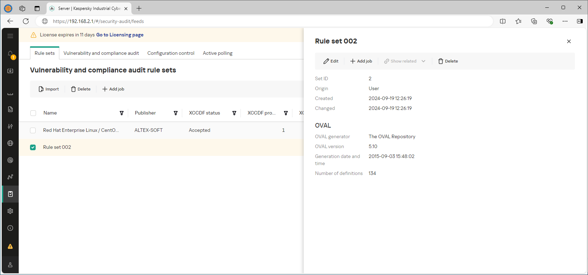
Task: Open the XCCDF status column filter
Action: (234, 113)
